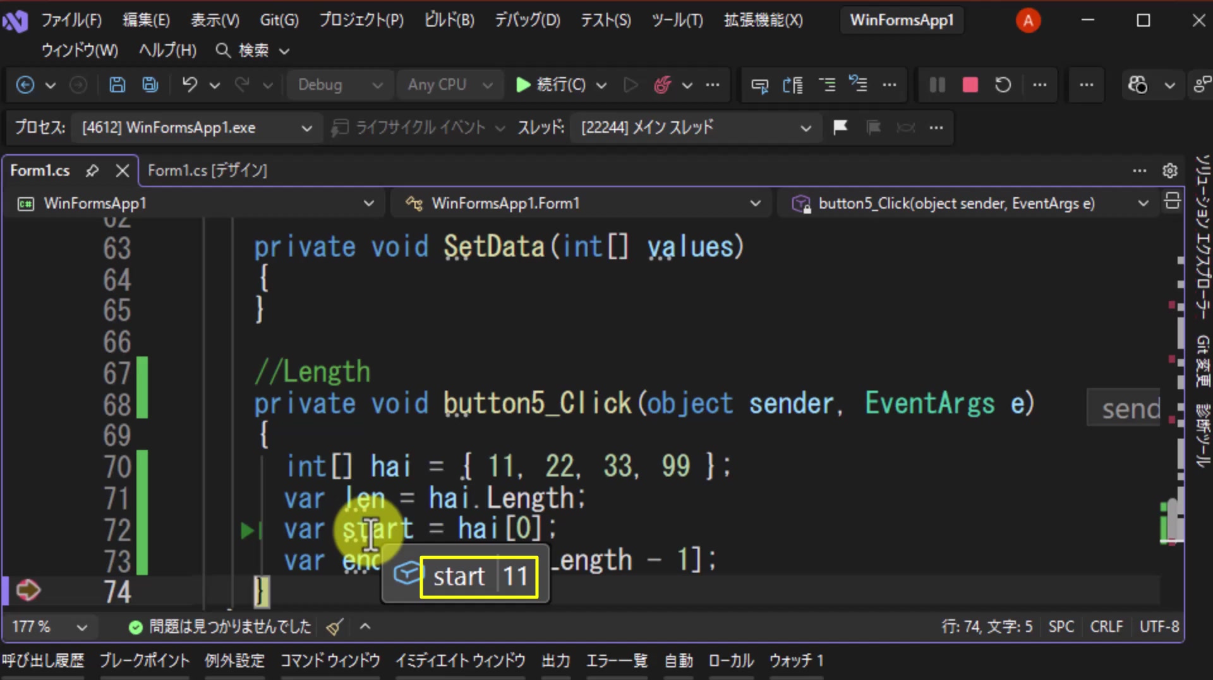This screenshot has width=1213, height=680.
Task: Close the Form1.cs tab
Action: coord(123,171)
